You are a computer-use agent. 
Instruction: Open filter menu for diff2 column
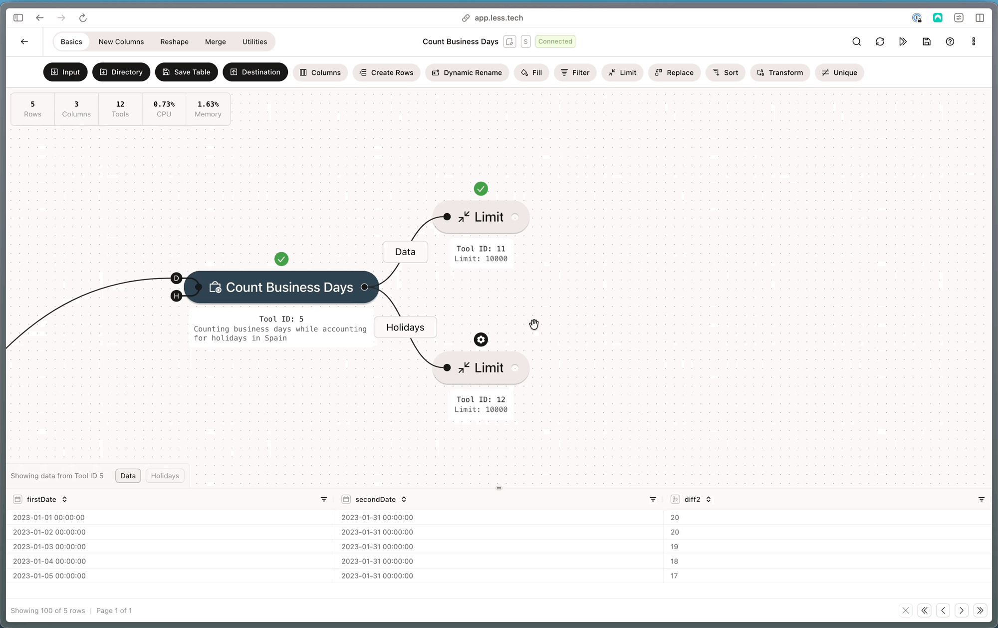pyautogui.click(x=981, y=499)
